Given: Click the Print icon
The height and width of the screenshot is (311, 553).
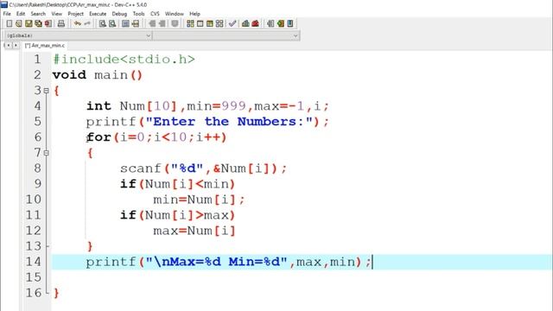Looking at the screenshot, I should (61, 23).
